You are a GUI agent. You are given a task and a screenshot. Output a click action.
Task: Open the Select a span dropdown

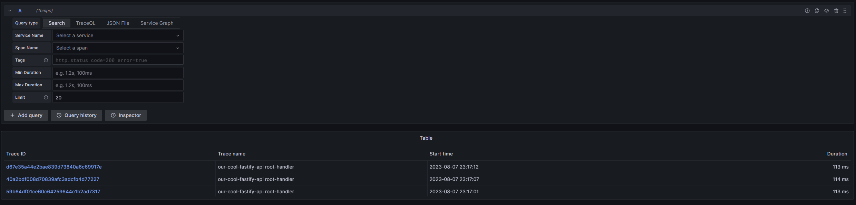(117, 48)
